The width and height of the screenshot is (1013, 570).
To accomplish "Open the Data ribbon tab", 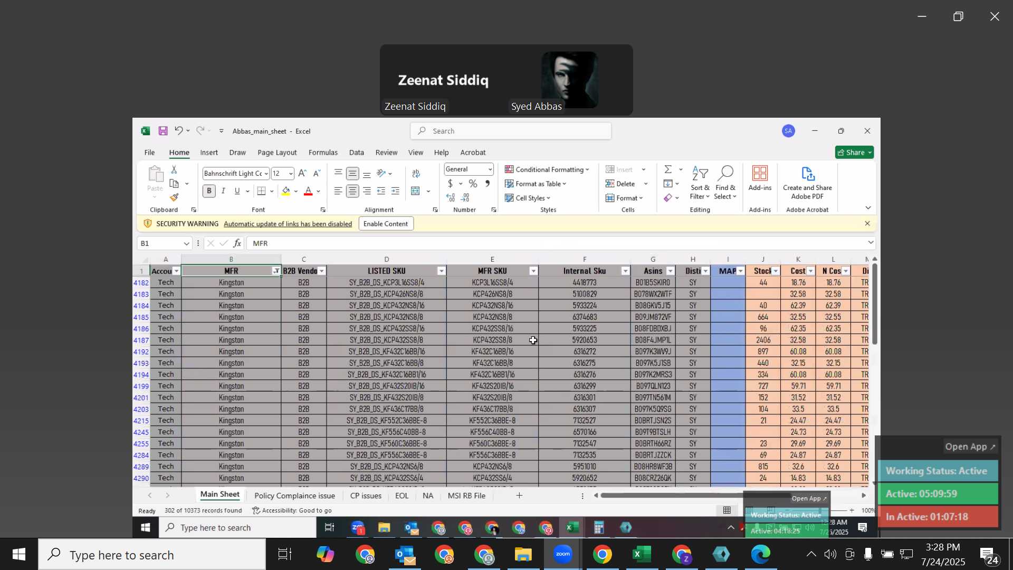I will [x=357, y=153].
